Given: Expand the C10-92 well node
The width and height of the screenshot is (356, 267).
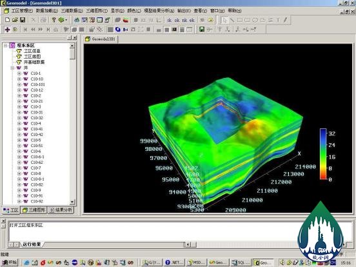Looking at the screenshot, I should (x=19, y=201).
